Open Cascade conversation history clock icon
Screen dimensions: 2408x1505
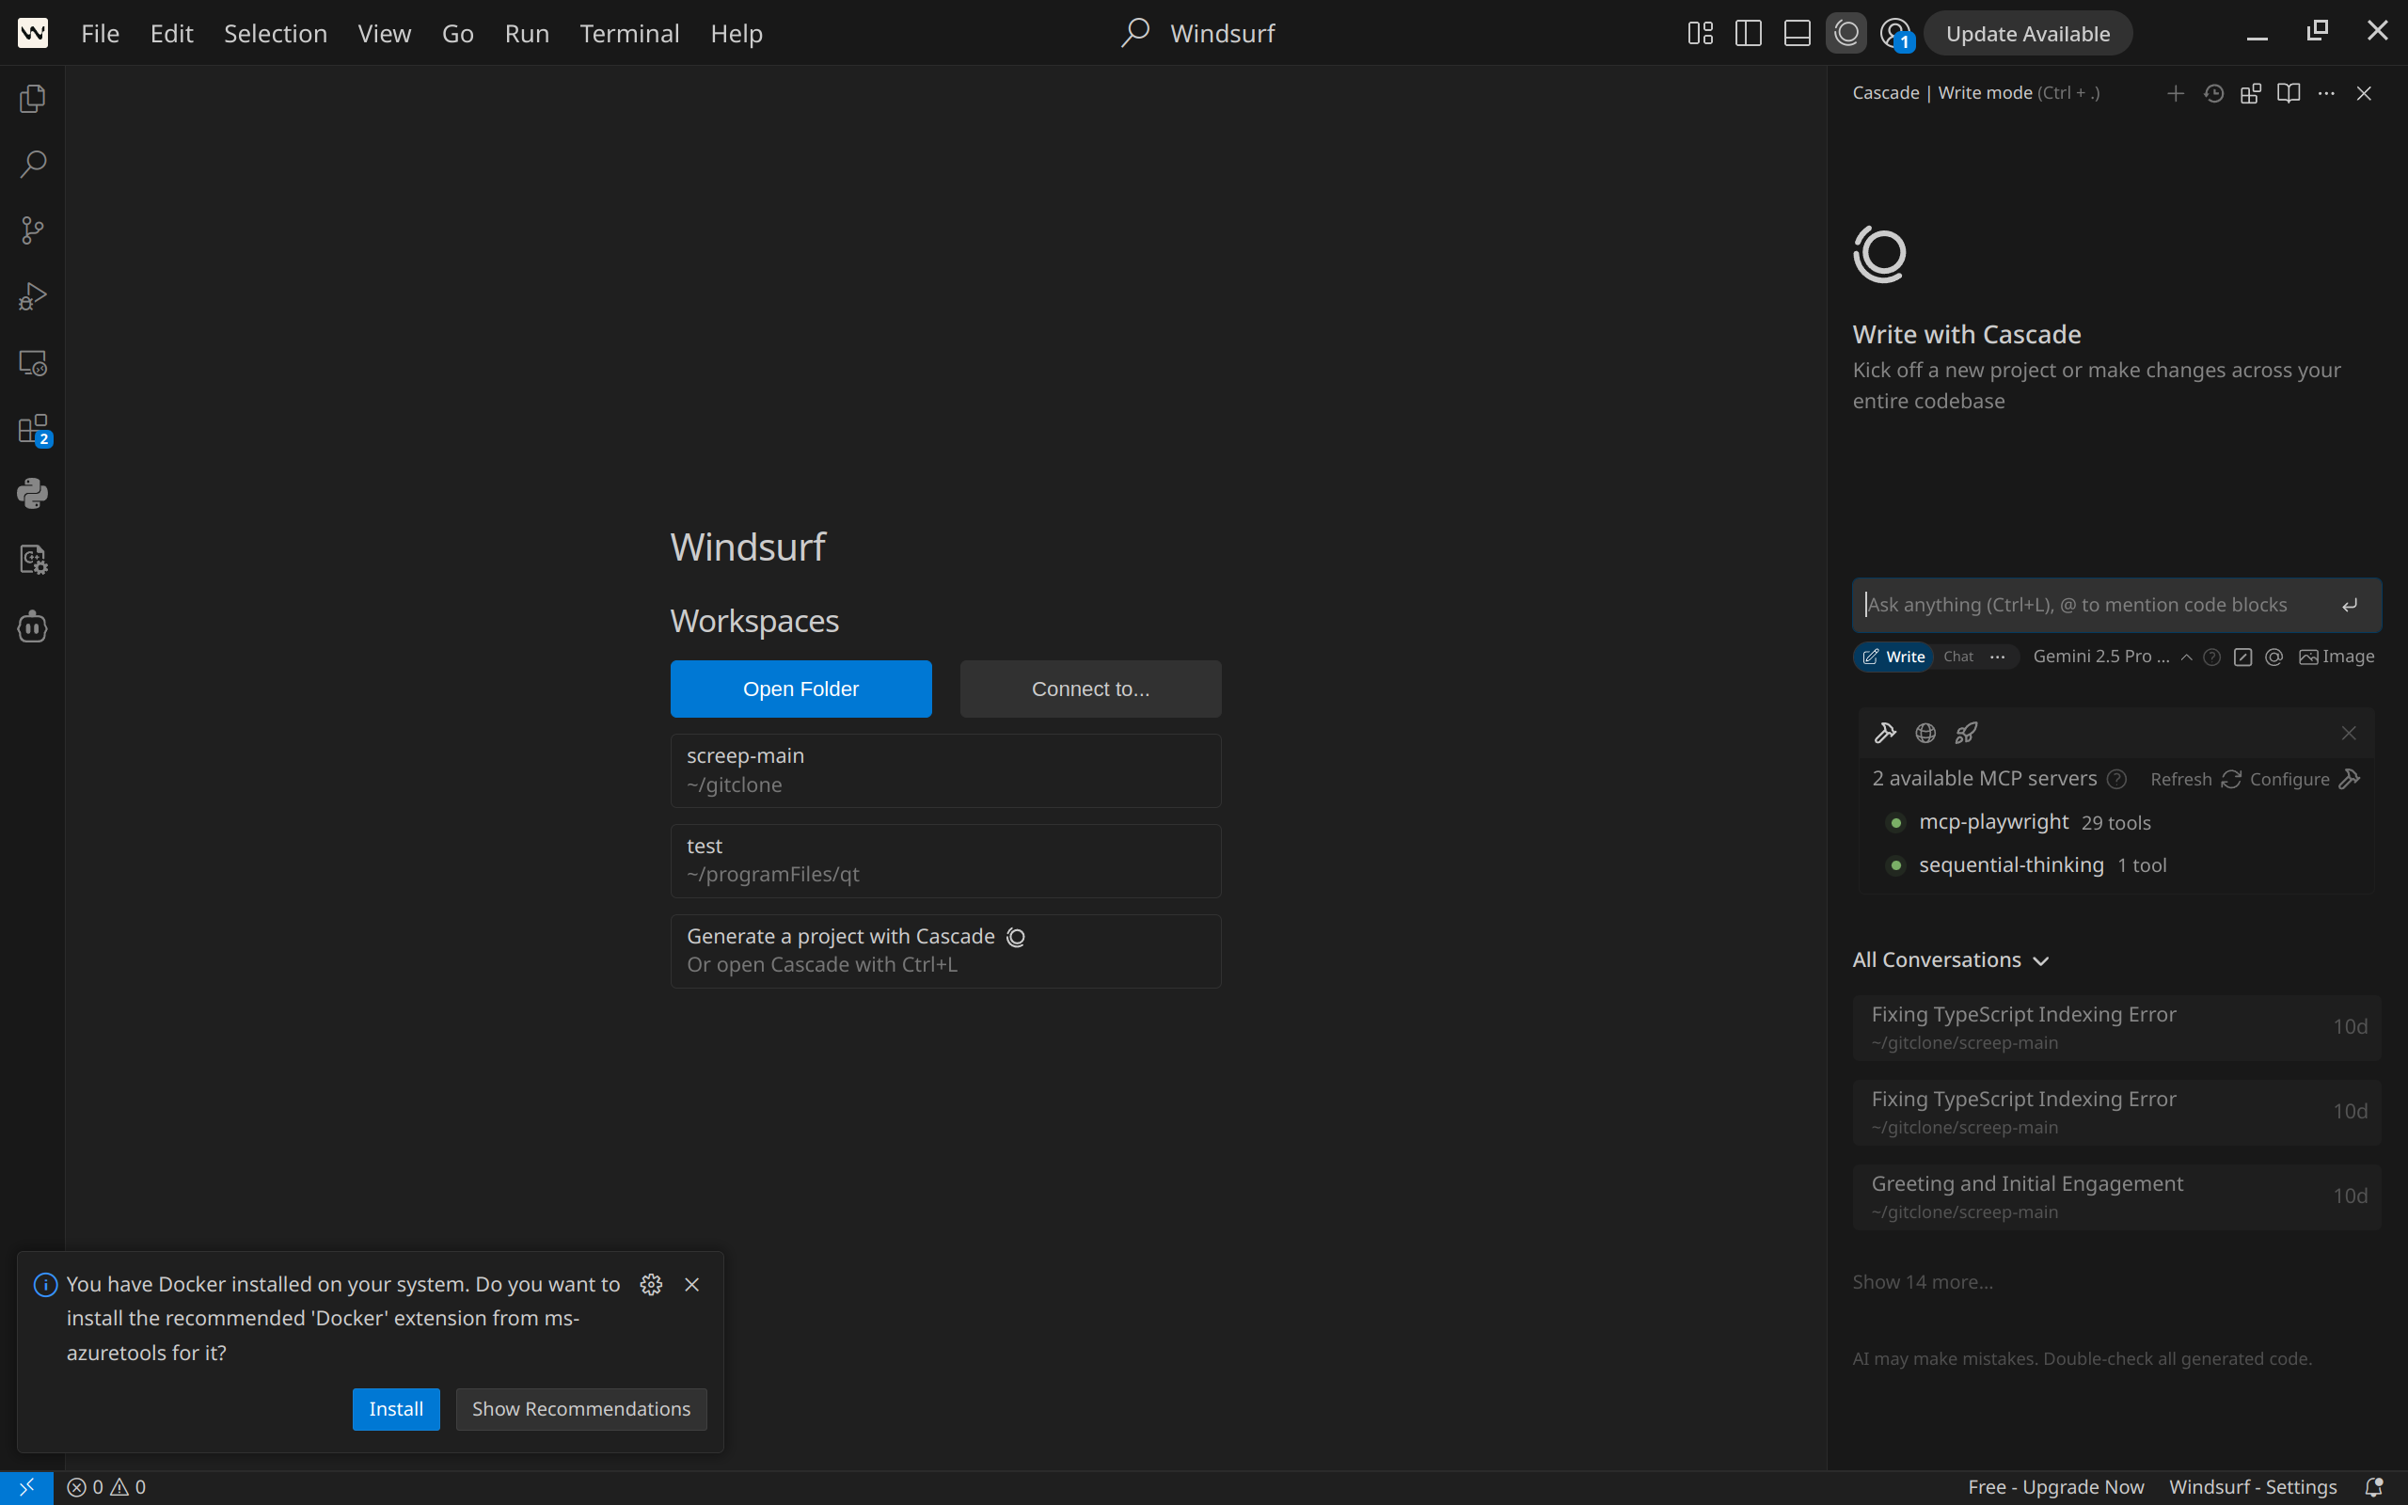click(x=2213, y=93)
